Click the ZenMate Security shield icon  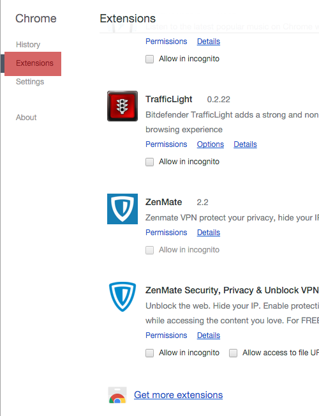tap(122, 297)
